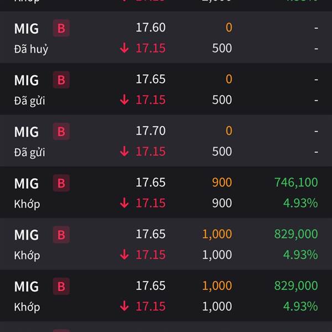
Task: Tap the 4.93% gain on 900-share order
Action: [x=300, y=203]
